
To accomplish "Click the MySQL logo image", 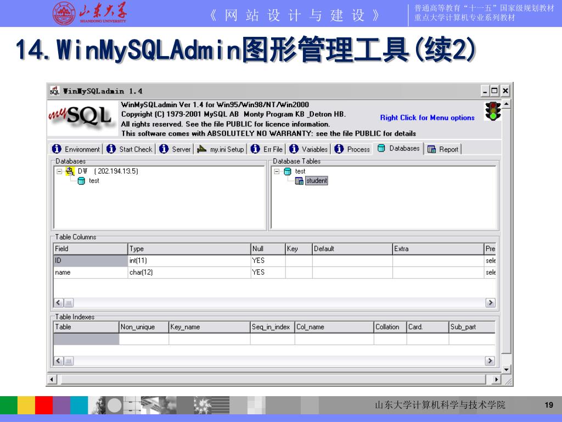I will tap(82, 118).
